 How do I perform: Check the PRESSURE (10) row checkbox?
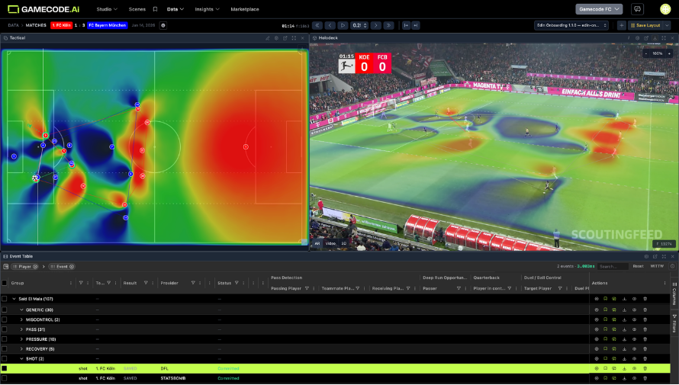[x=5, y=339]
